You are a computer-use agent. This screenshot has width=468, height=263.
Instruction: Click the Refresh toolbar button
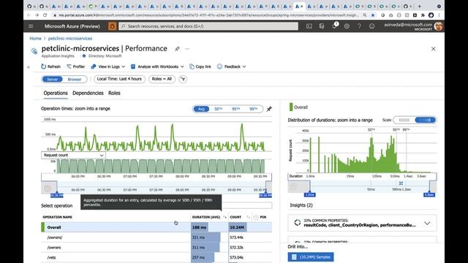[x=50, y=66]
